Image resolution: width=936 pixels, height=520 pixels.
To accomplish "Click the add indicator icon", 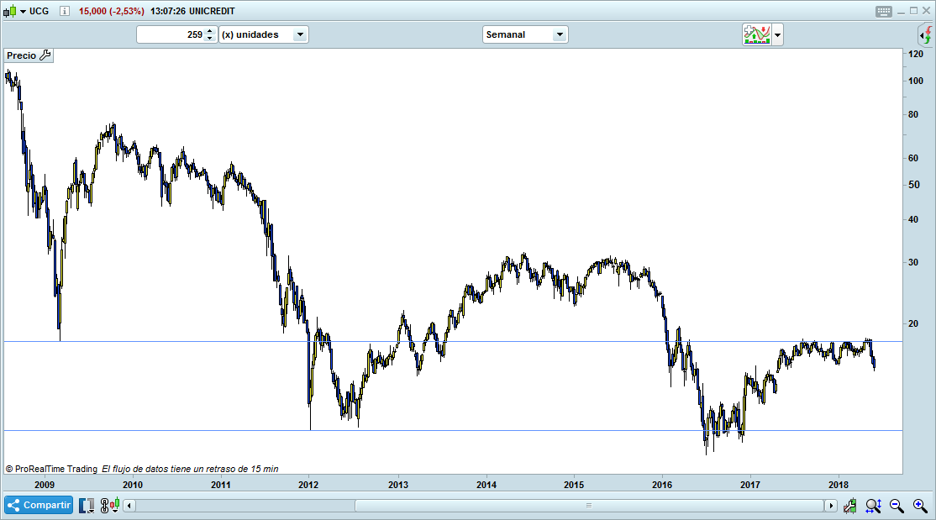I will (756, 34).
